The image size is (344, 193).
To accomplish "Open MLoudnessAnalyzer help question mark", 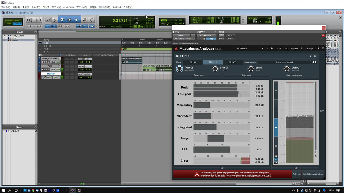I will pyautogui.click(x=323, y=48).
